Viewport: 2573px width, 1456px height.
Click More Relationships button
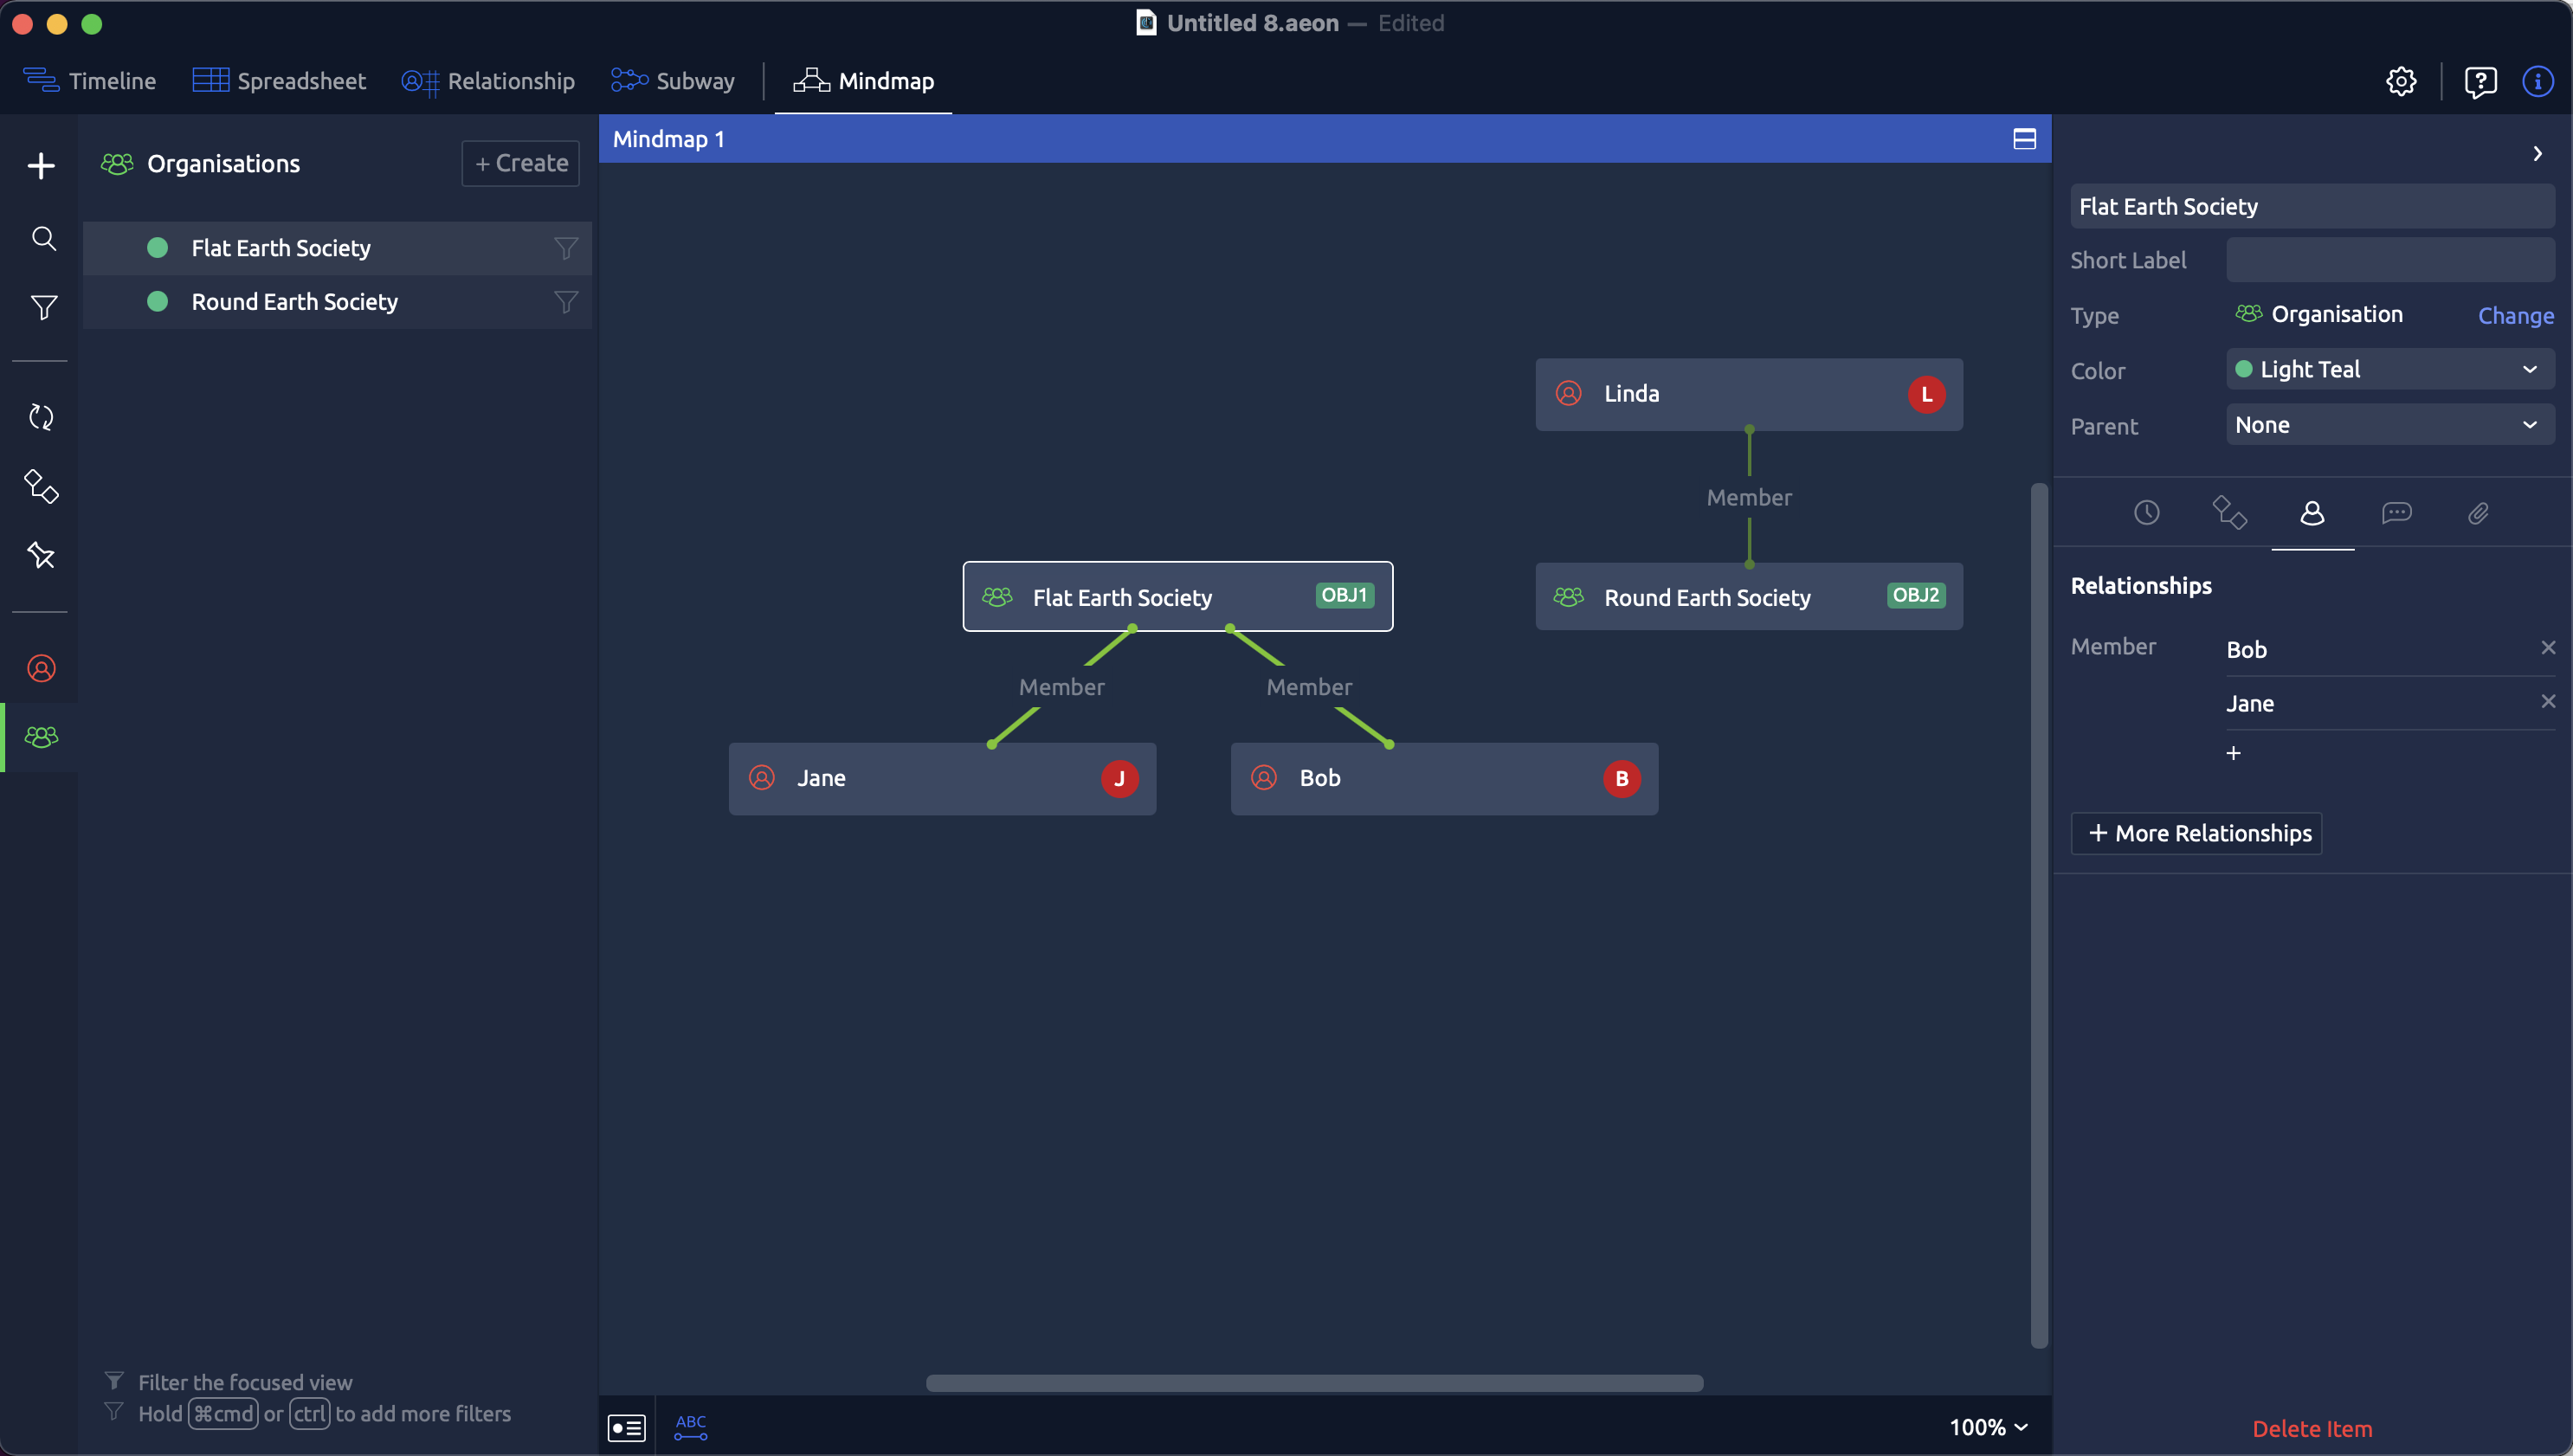(x=2196, y=833)
